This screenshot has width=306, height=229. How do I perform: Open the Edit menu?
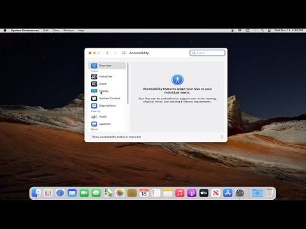[45, 31]
